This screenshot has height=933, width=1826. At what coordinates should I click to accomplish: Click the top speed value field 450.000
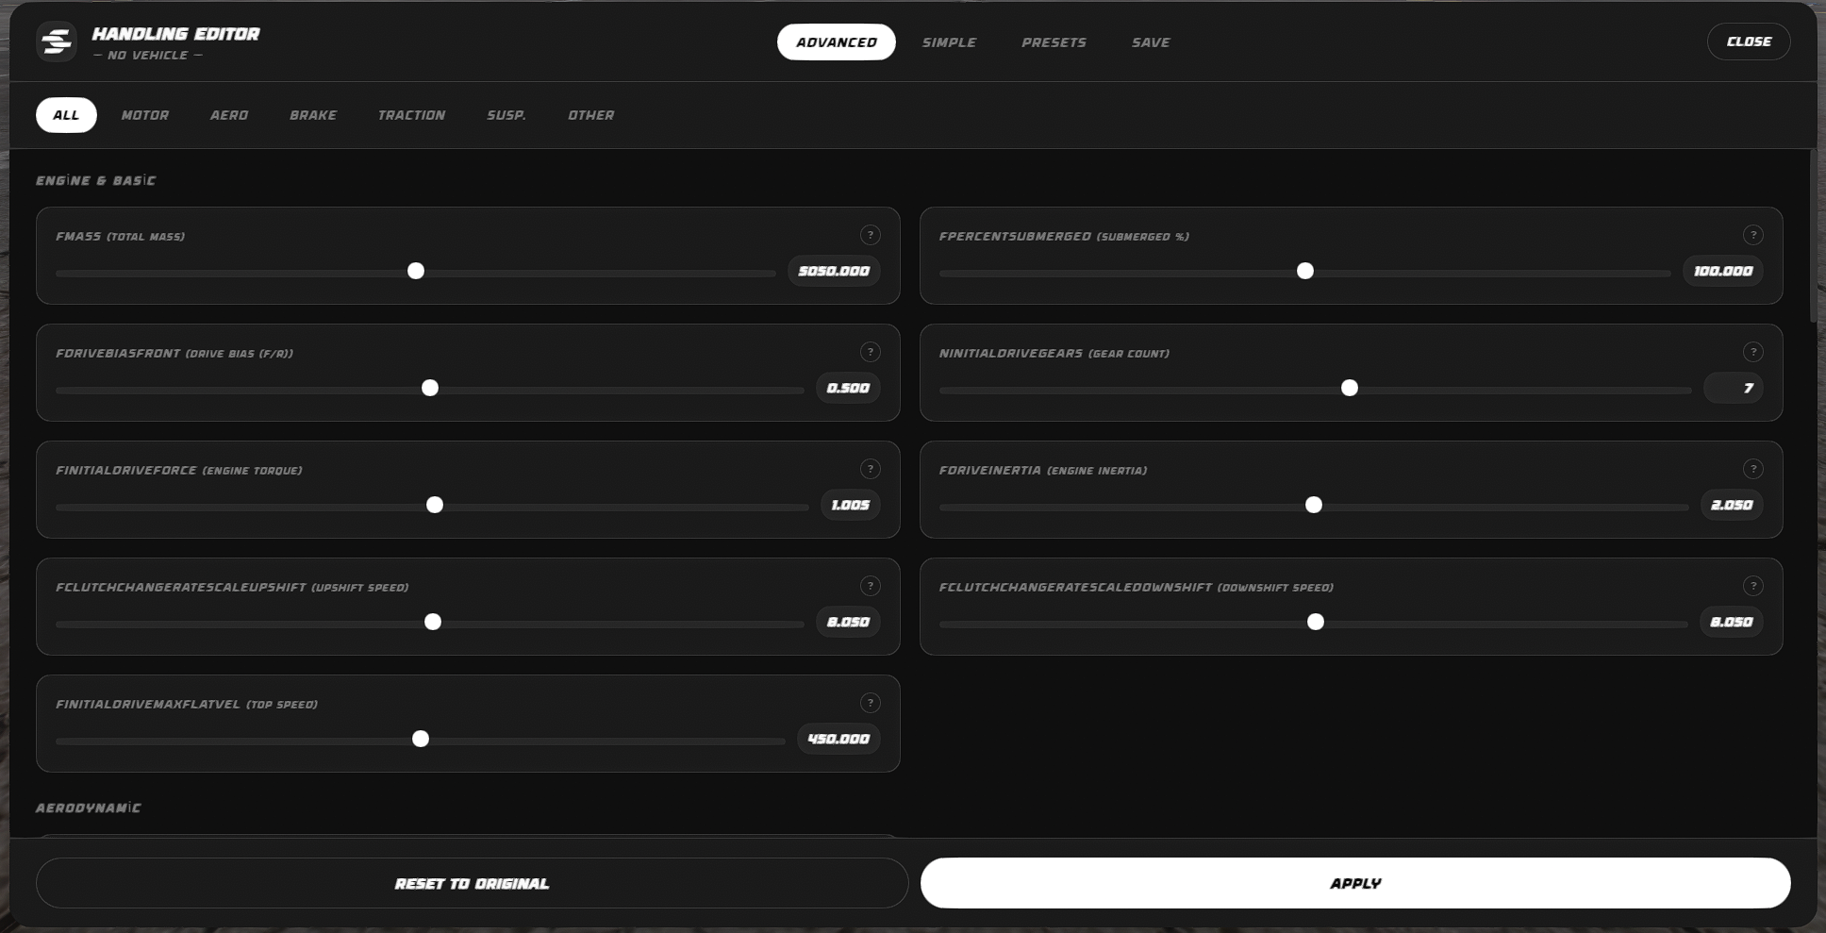pyautogui.click(x=838, y=739)
